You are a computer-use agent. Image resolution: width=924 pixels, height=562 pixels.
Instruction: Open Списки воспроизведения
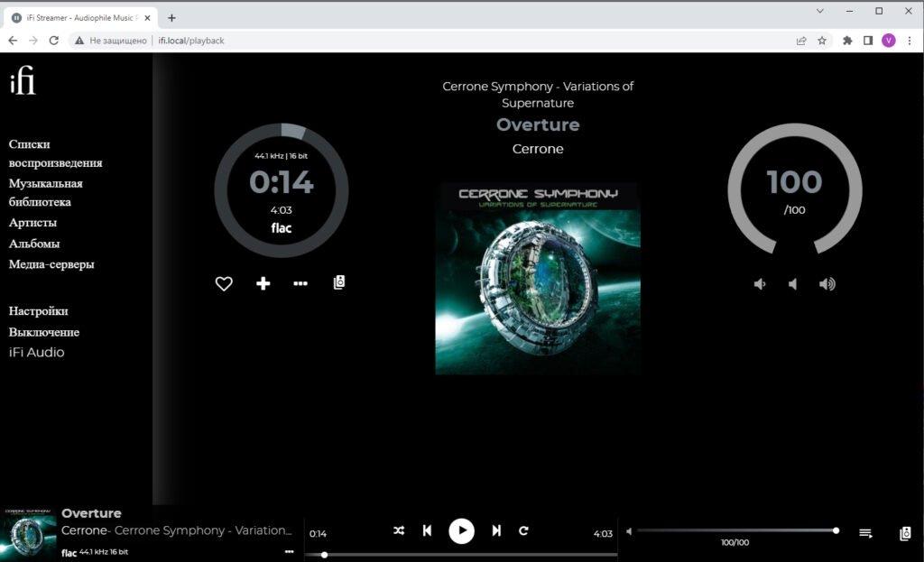click(x=55, y=153)
